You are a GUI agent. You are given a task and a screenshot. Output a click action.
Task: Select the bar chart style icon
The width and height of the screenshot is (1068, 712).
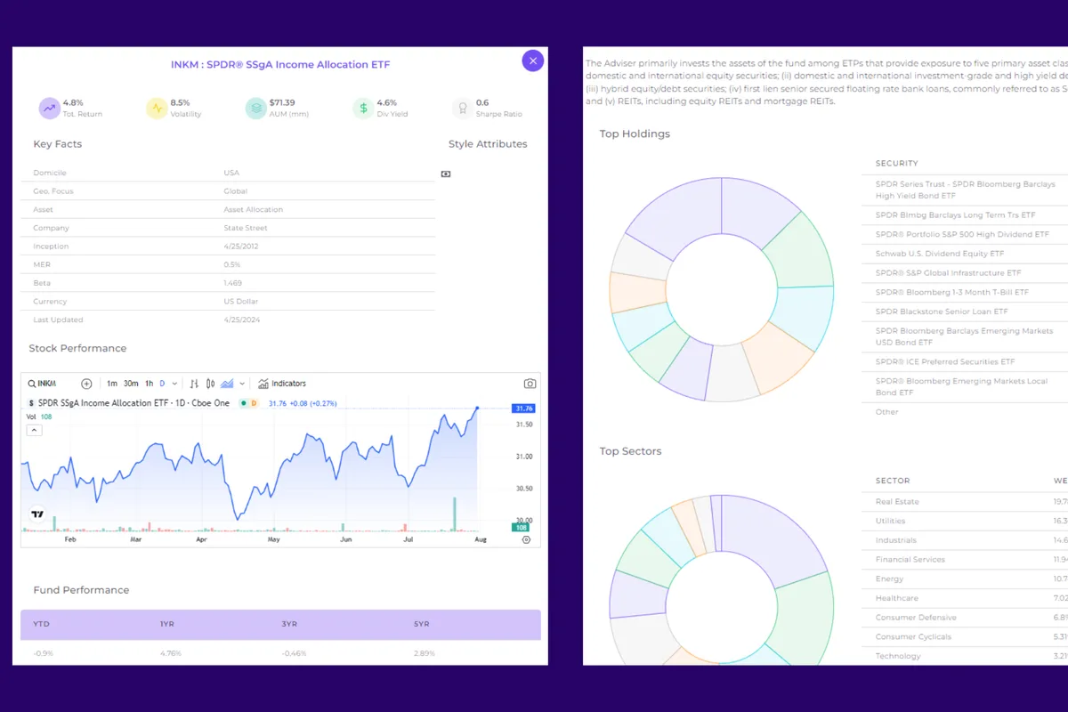point(194,384)
